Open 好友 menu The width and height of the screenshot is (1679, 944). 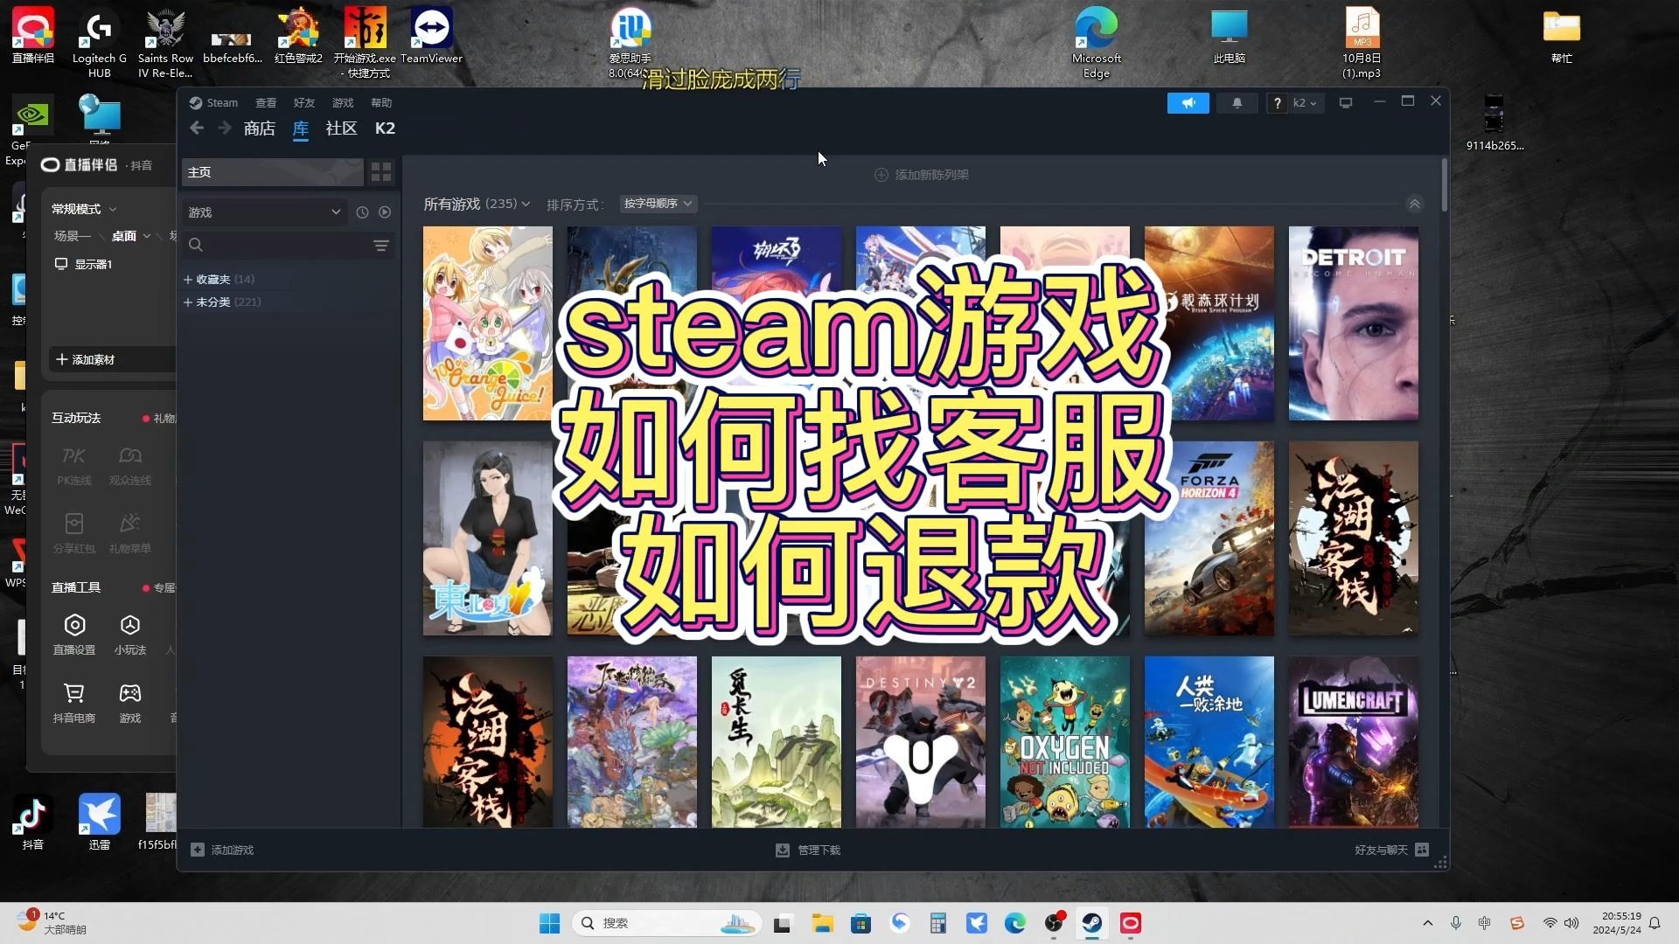304,103
